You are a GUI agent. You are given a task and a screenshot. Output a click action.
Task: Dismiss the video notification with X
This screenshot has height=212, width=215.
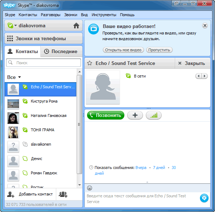click(x=205, y=25)
